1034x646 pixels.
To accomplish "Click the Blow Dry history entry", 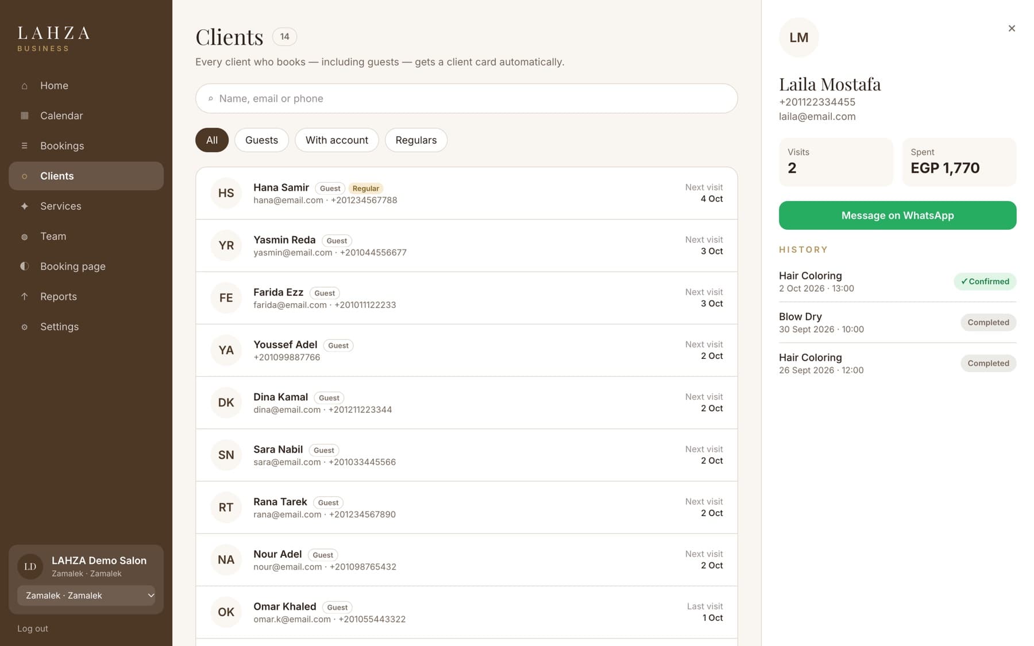I will [x=897, y=323].
